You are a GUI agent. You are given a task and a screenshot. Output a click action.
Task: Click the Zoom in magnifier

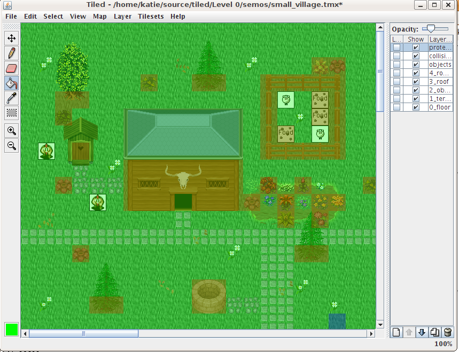pos(11,130)
